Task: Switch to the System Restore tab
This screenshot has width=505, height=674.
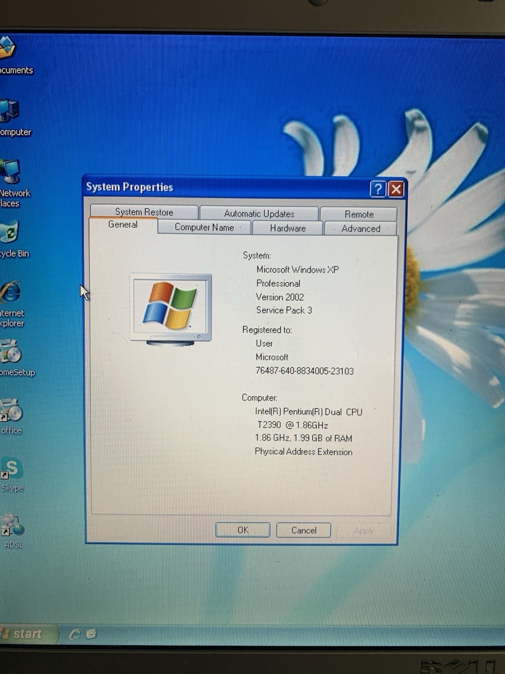Action: [x=144, y=211]
